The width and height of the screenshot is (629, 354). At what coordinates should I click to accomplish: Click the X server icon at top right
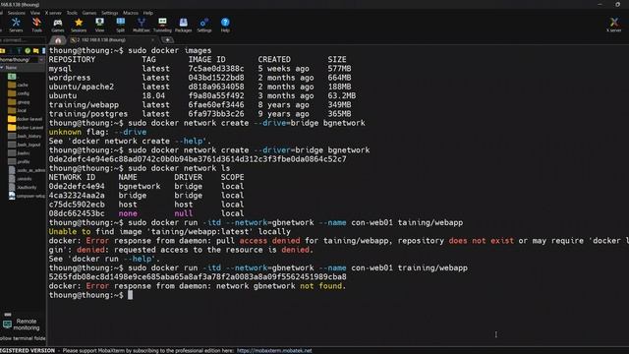click(x=613, y=25)
